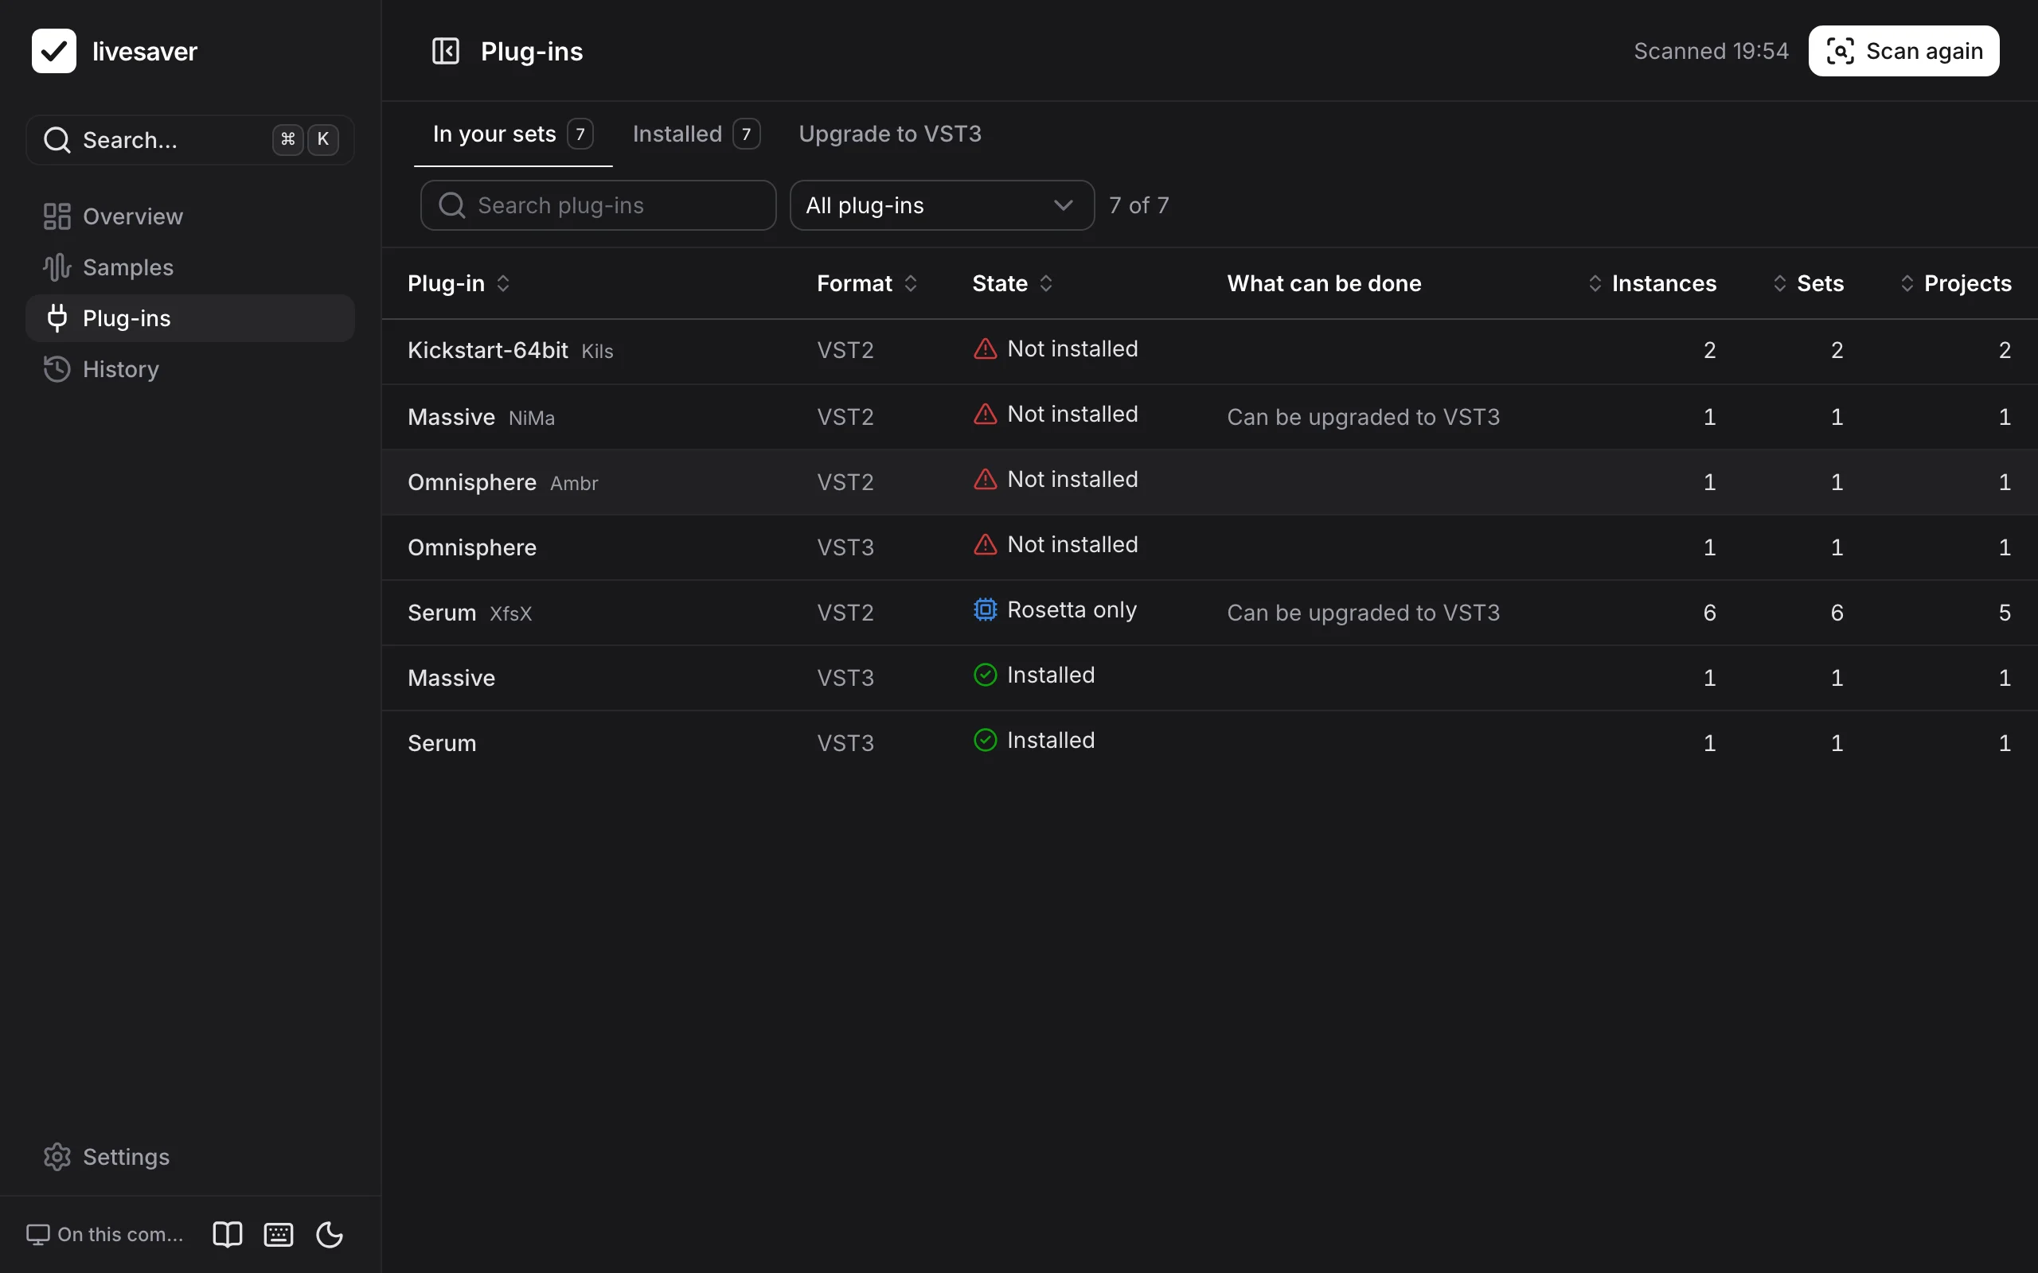Open keyboard shortcuts icon
This screenshot has height=1273, width=2038.
pyautogui.click(x=279, y=1234)
